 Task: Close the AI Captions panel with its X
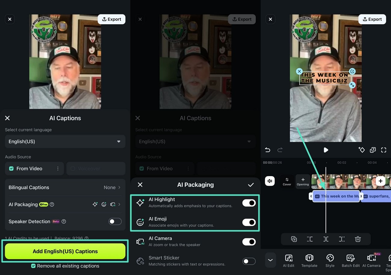pos(8,118)
